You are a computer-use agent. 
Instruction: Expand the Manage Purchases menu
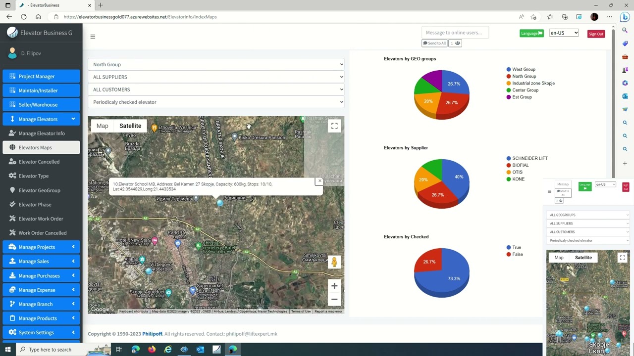tap(41, 275)
